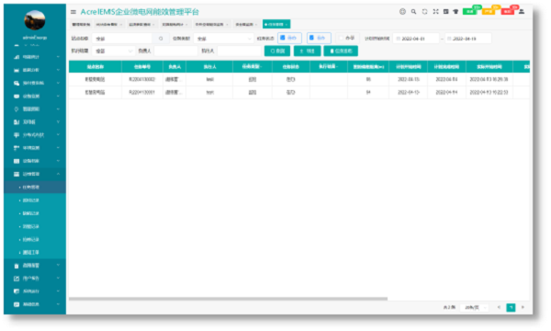Open filter arrow on 任务类型 column header
Viewport: 551px width, 331px height.
click(x=261, y=66)
